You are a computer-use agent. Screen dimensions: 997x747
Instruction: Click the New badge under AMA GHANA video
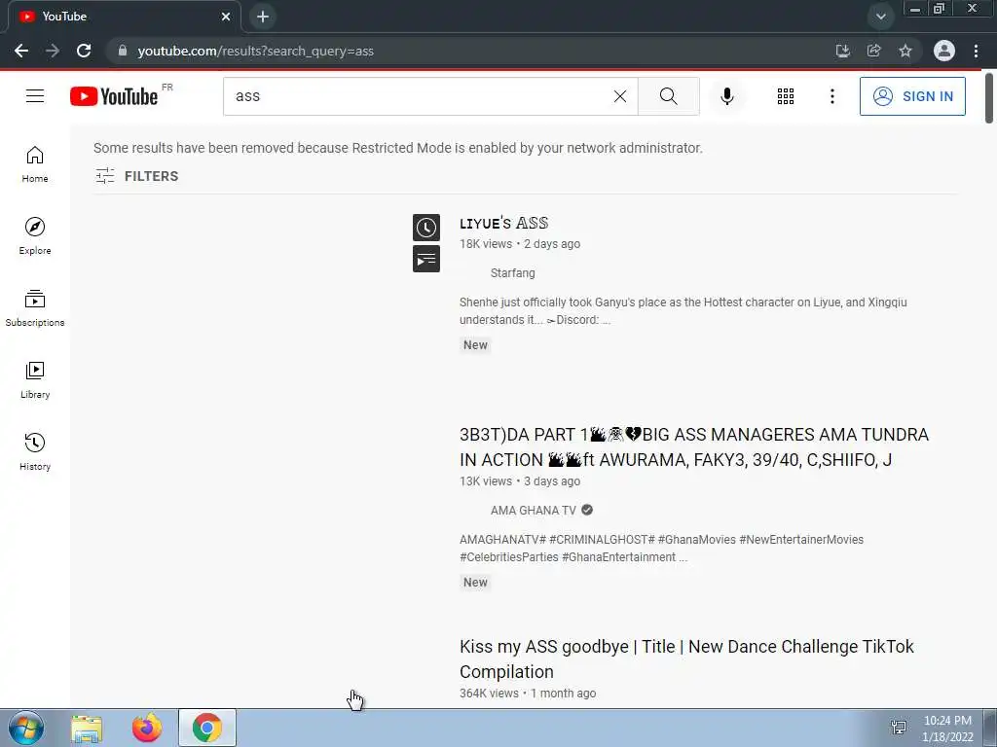[475, 583]
